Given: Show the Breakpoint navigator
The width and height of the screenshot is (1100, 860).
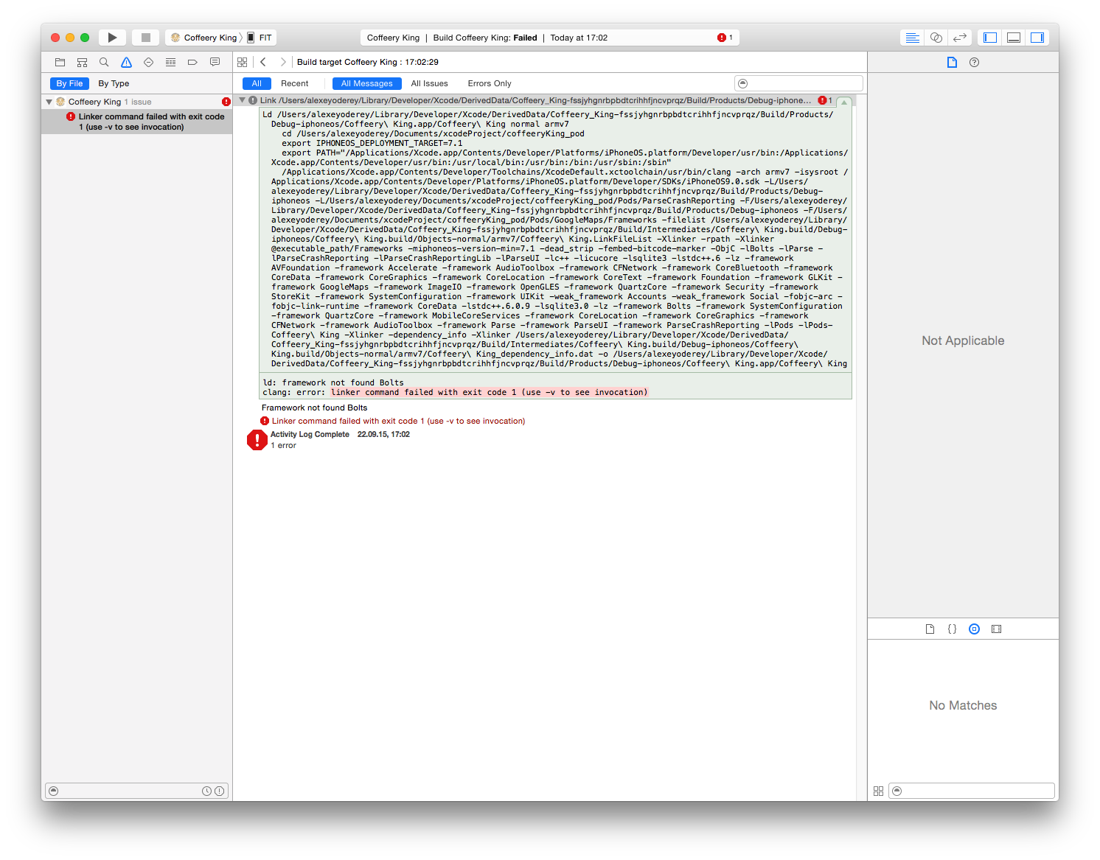Looking at the screenshot, I should (x=192, y=63).
